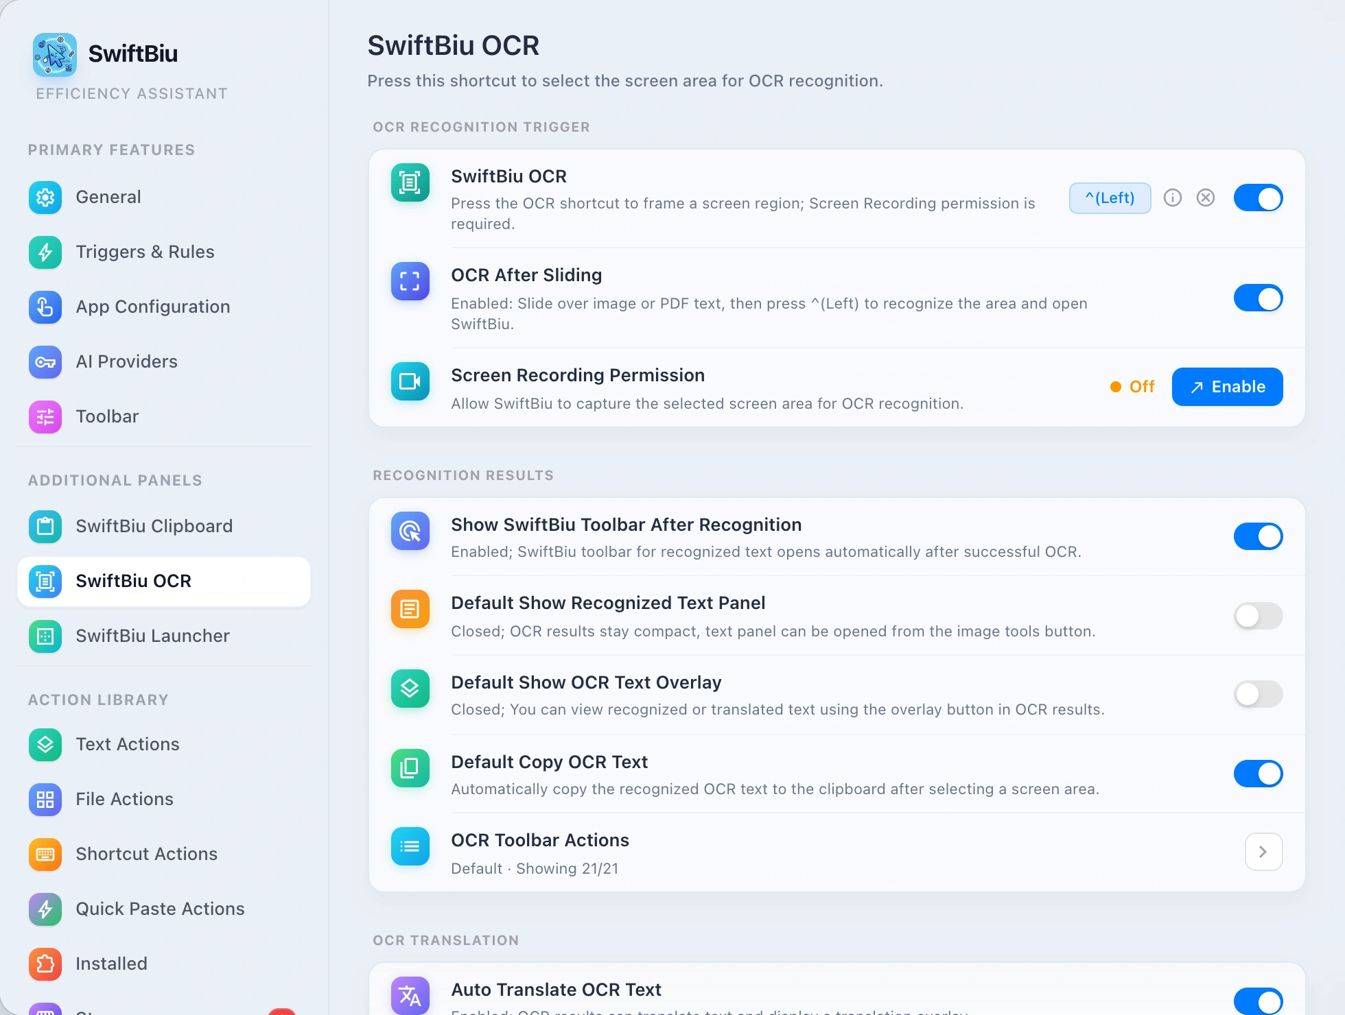Toggle Show SwiftBiu Toolbar After Recognition
1345x1015 pixels.
(x=1259, y=536)
